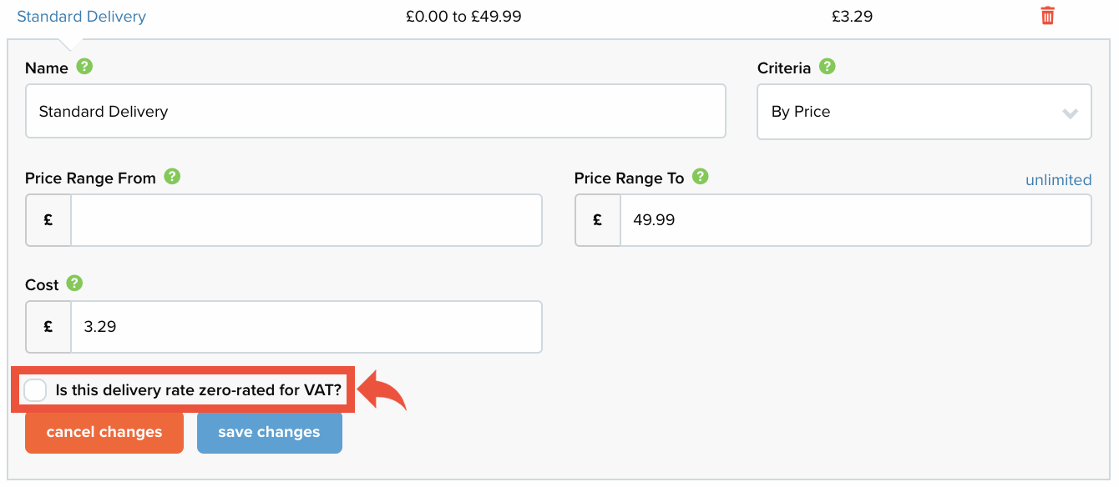Viewport: 1119px width, 487px height.
Task: Click the £3.29 cost in the header row
Action: click(x=853, y=16)
